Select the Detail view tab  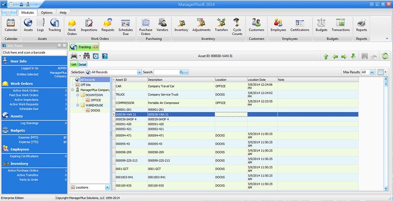click(82, 65)
